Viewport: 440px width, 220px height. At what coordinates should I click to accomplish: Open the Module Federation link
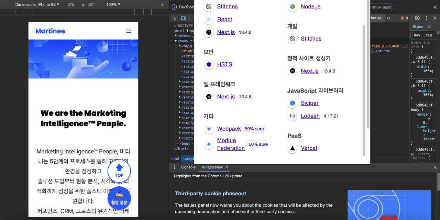pos(231,144)
